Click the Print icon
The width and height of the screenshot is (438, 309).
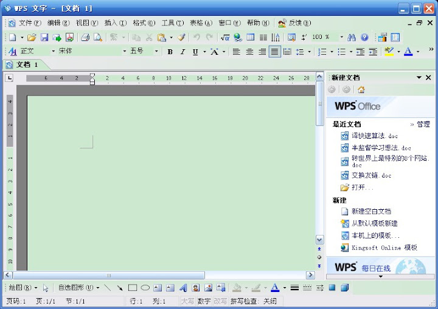coord(85,37)
